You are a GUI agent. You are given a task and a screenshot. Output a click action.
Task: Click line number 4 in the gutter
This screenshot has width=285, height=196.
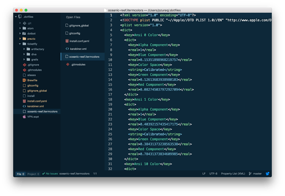point(111,30)
